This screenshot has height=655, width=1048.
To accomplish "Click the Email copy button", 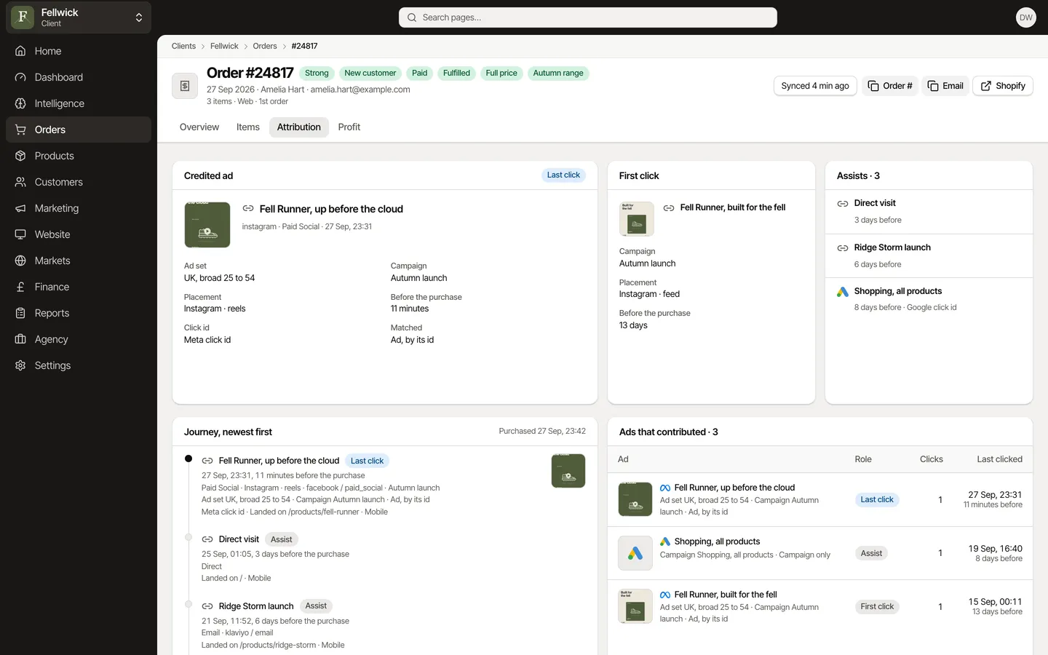I will click(x=945, y=86).
